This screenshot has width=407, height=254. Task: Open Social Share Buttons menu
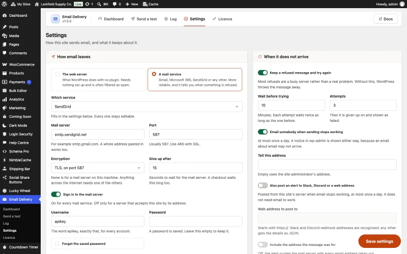[x=20, y=180]
